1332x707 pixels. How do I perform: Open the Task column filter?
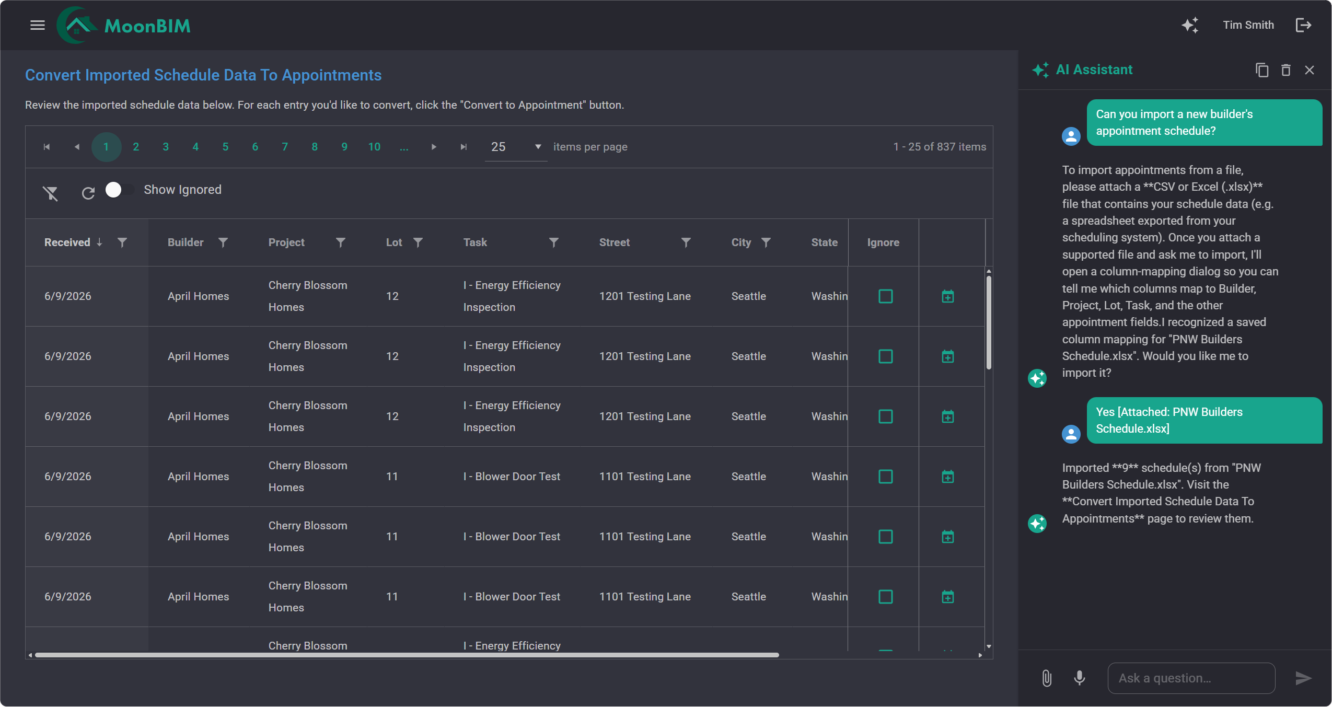(554, 242)
